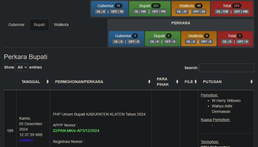This screenshot has width=258, height=147.
Task: Select the Bupati tab
Action: tap(39, 25)
